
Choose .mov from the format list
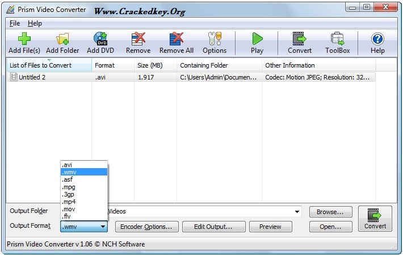(x=84, y=209)
